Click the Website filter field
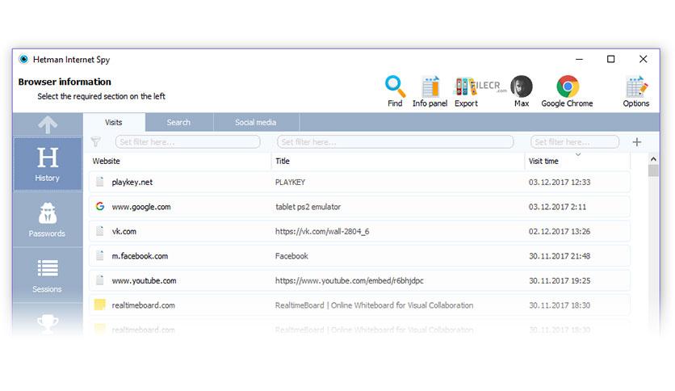The image size is (675, 391). [x=187, y=141]
